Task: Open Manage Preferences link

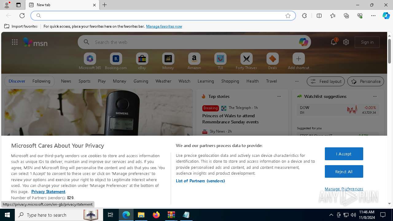Action: (344, 189)
